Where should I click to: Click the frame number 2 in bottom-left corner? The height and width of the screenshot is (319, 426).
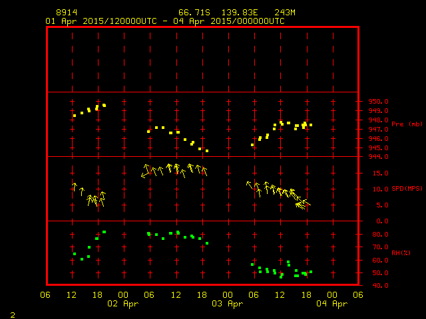(x=12, y=313)
